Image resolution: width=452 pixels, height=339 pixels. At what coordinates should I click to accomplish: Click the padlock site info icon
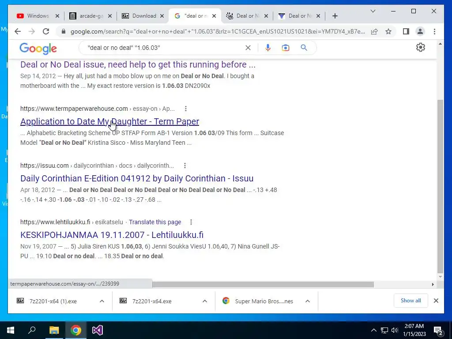64,31
